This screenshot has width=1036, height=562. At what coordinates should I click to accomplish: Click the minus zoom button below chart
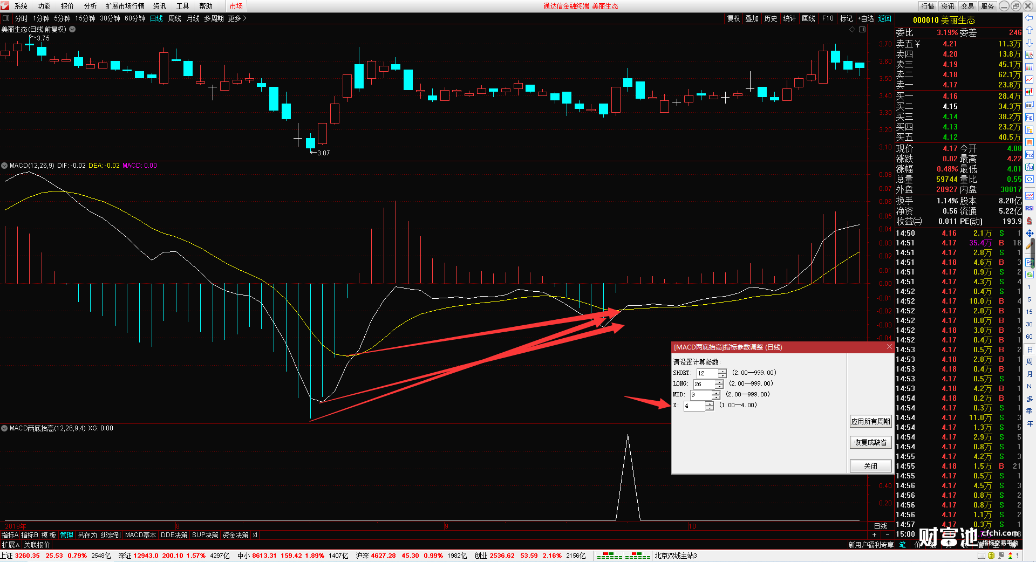point(887,535)
